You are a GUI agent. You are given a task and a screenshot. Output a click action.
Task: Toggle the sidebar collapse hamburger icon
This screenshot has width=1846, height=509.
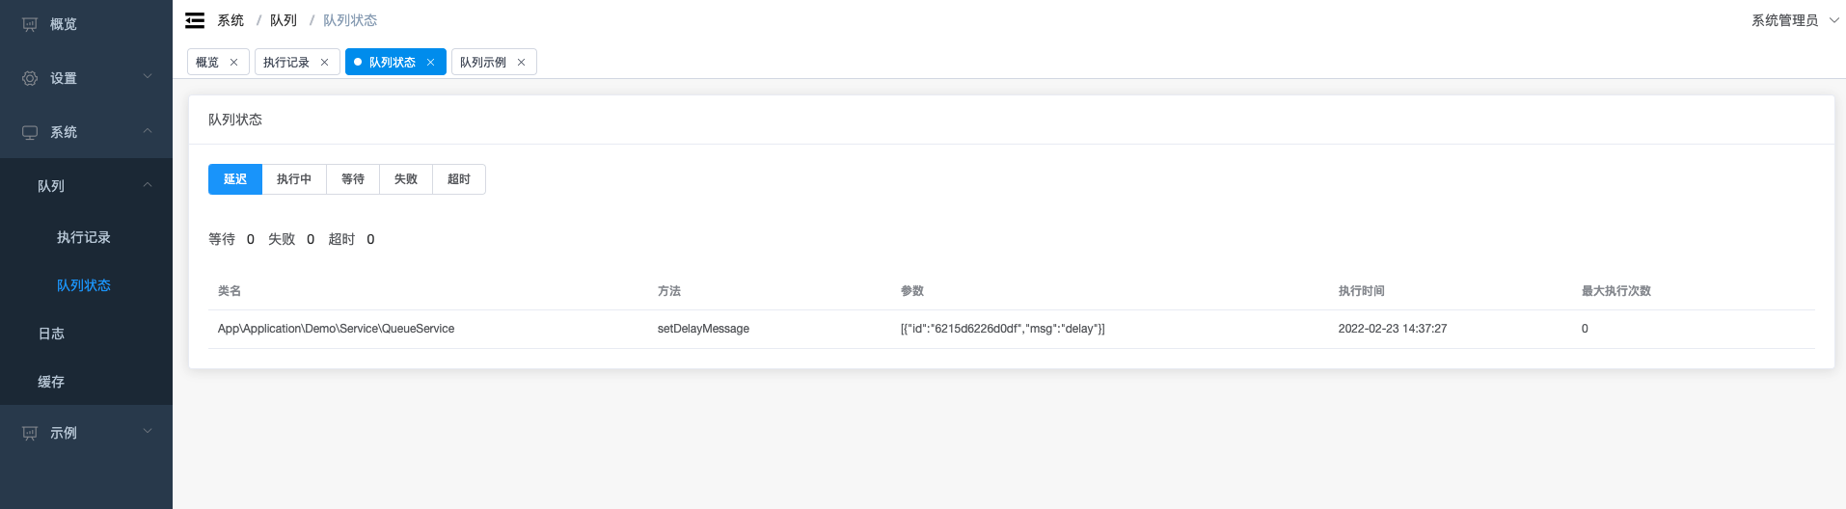(195, 20)
